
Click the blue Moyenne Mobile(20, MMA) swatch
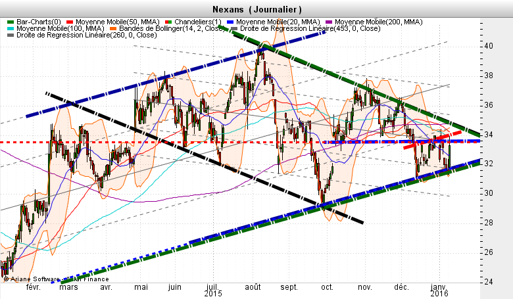click(x=230, y=22)
